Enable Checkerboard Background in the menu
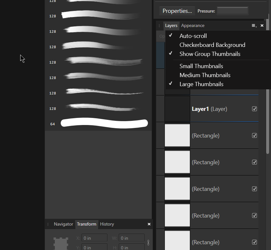 [212, 45]
